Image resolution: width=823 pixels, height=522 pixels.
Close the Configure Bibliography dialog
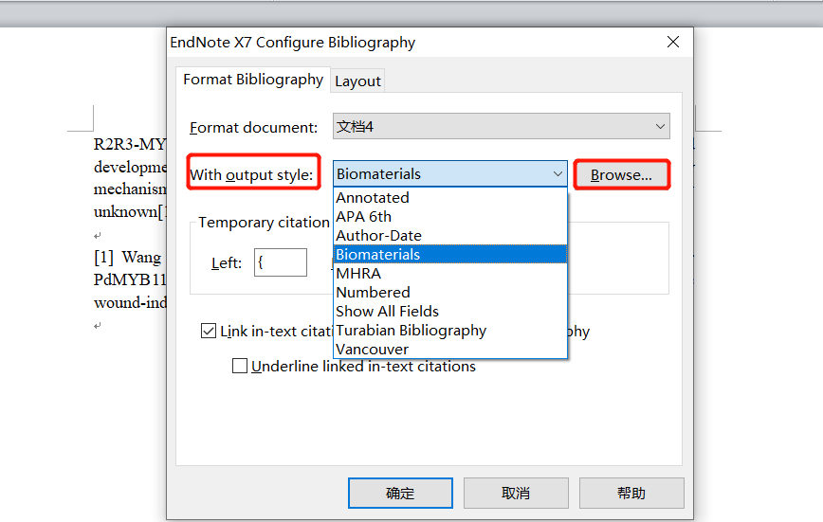673,42
